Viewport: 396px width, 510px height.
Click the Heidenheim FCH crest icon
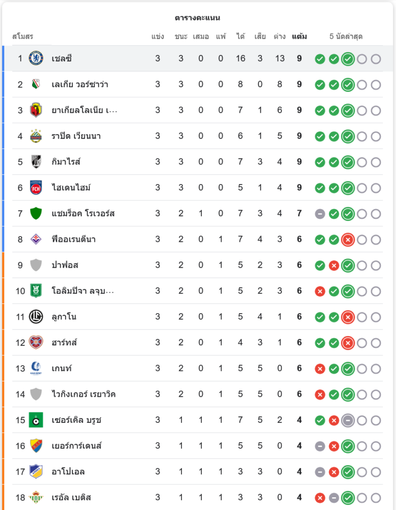click(x=36, y=188)
